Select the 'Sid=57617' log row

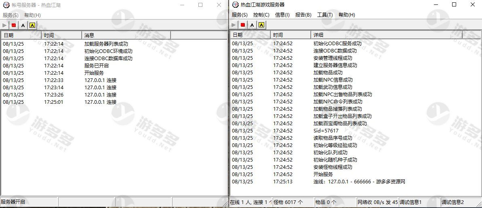click(326, 131)
